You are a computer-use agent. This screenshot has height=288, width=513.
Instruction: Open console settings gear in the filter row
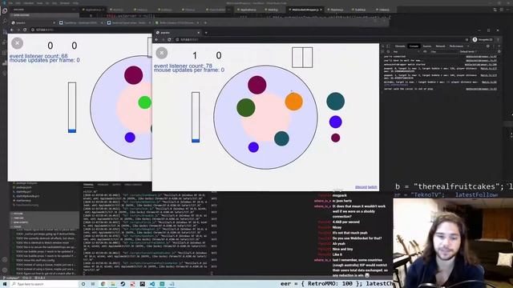499,51
